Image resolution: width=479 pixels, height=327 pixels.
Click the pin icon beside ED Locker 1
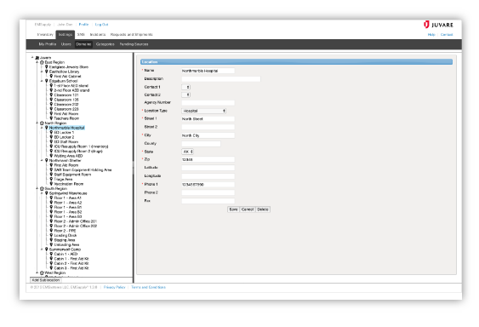(51, 133)
